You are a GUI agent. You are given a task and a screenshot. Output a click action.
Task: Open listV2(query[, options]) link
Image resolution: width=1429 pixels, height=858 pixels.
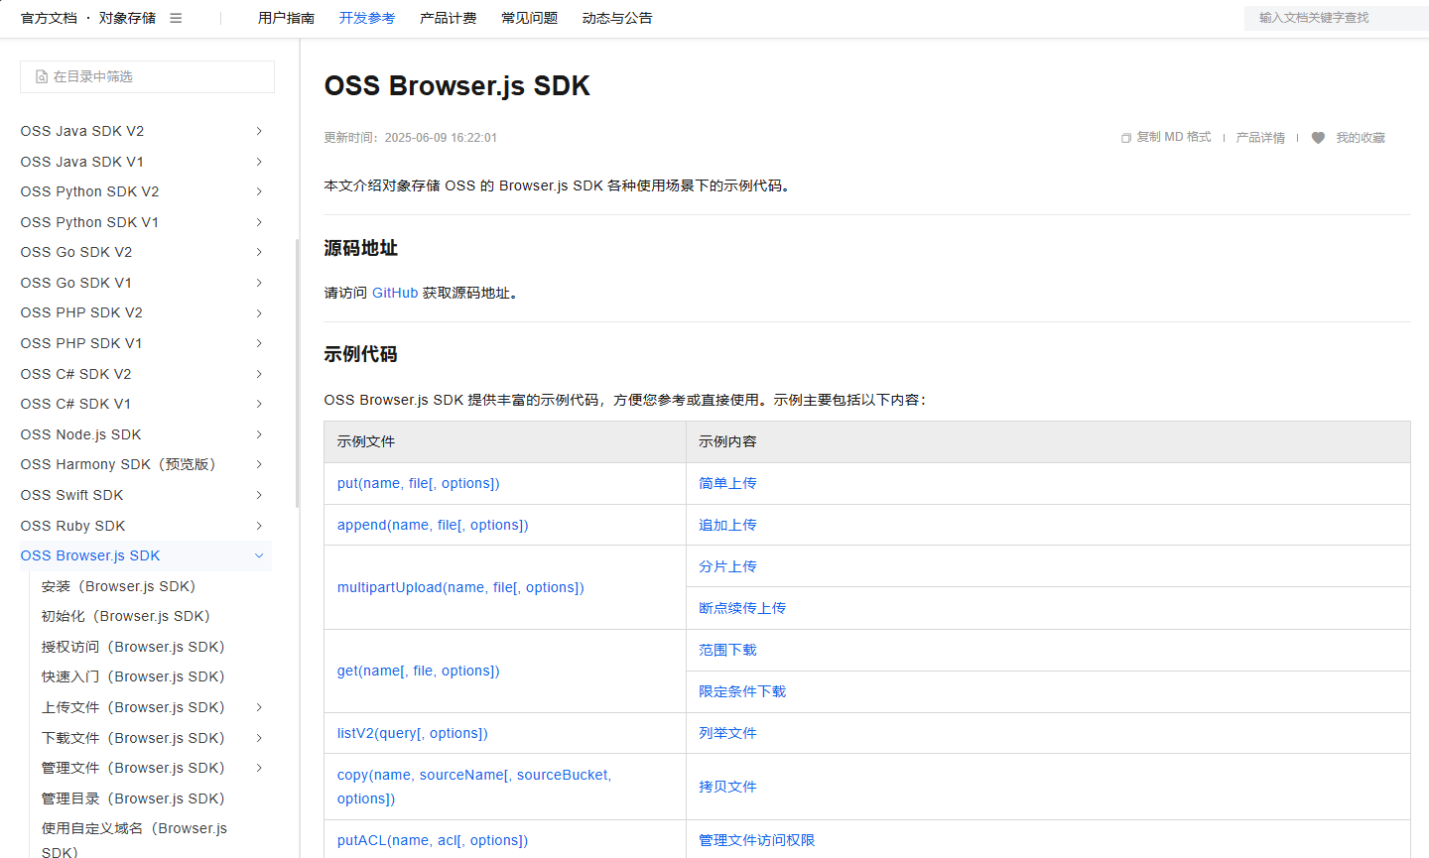(413, 733)
